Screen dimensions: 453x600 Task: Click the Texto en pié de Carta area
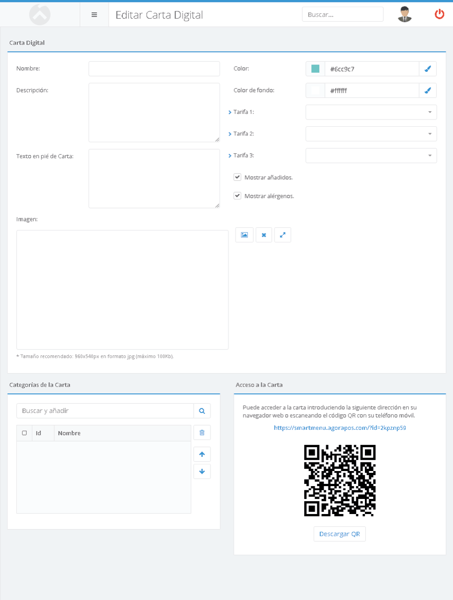(154, 178)
